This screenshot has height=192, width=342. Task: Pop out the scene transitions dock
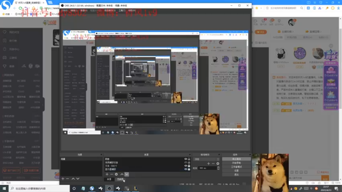(x=219, y=154)
